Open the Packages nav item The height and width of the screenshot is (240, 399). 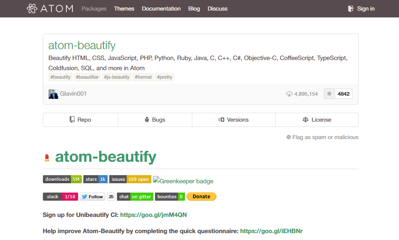(x=94, y=9)
